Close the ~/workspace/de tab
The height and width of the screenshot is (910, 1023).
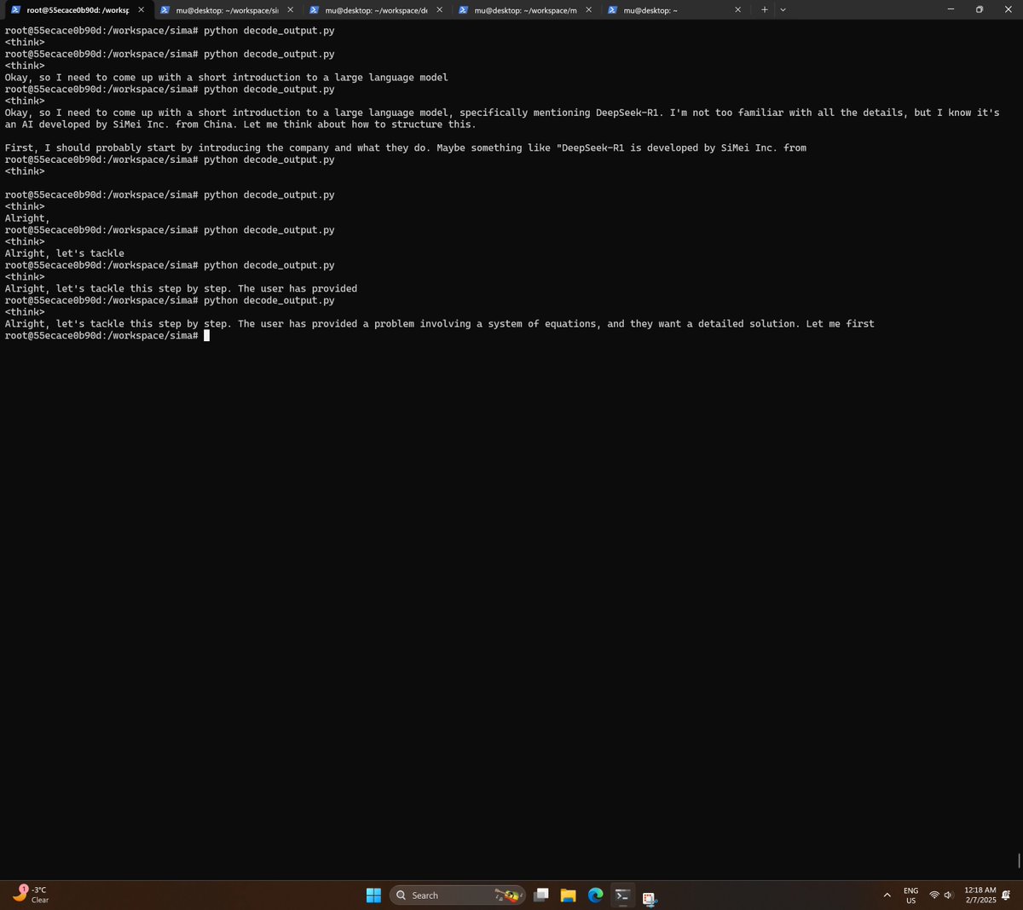coord(439,10)
